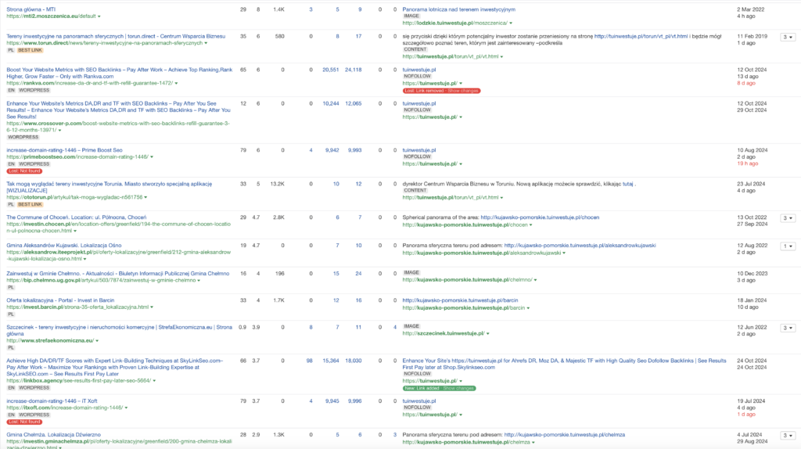Screen dimensions: 801x449
Task: Click "Lost: Not found" badge under primeboostseo.com
Action: [x=24, y=171]
